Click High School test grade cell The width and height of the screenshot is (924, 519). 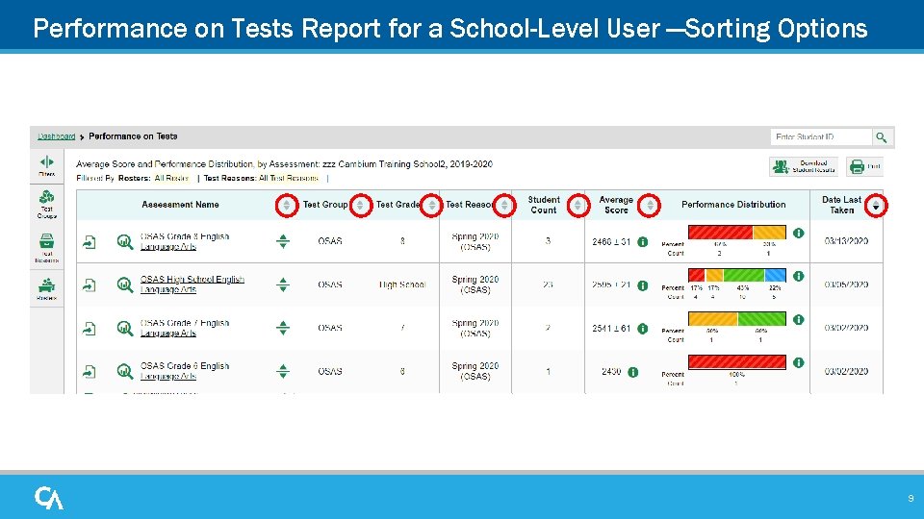click(402, 284)
